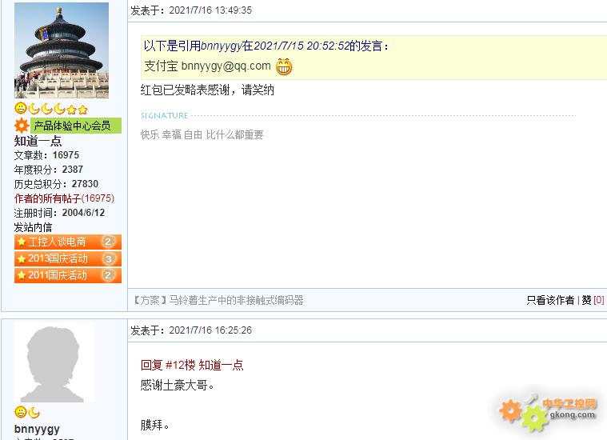Click 赞 [0] to like the post
Screen dimensions: 607x440
coord(593,300)
